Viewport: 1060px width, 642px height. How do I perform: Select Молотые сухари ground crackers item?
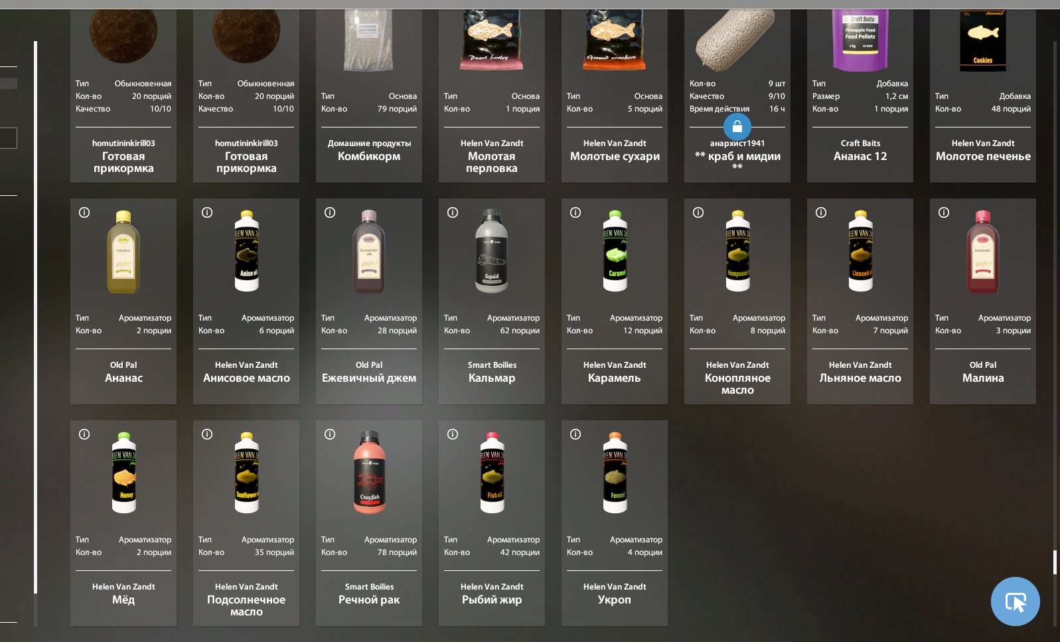pos(615,96)
